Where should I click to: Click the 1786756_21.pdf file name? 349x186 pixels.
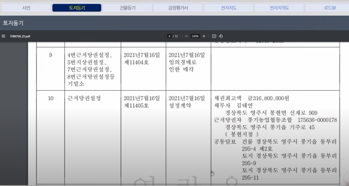(20, 36)
